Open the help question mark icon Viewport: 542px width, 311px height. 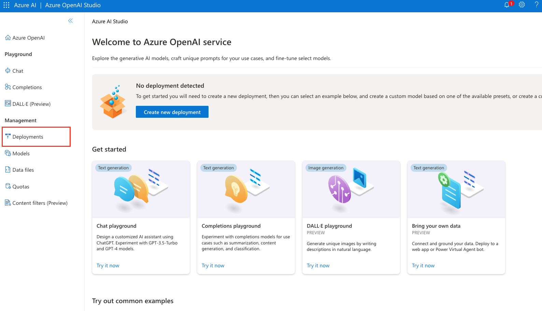point(537,5)
